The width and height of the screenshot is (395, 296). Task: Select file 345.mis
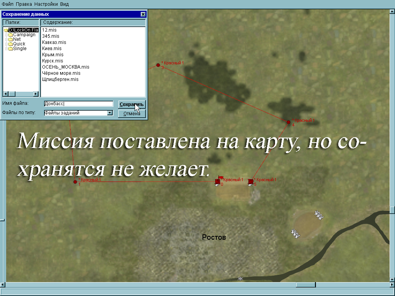tap(51, 36)
